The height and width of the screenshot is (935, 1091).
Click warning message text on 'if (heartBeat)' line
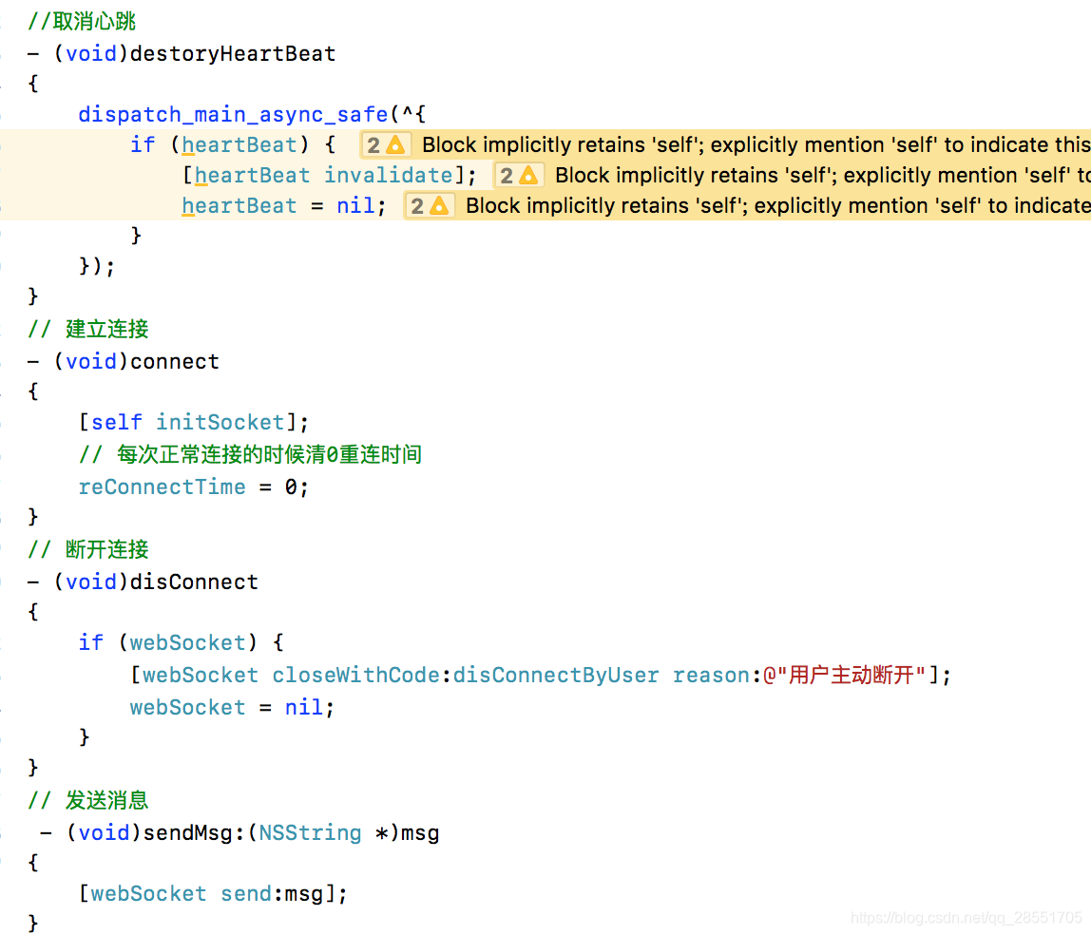(756, 144)
